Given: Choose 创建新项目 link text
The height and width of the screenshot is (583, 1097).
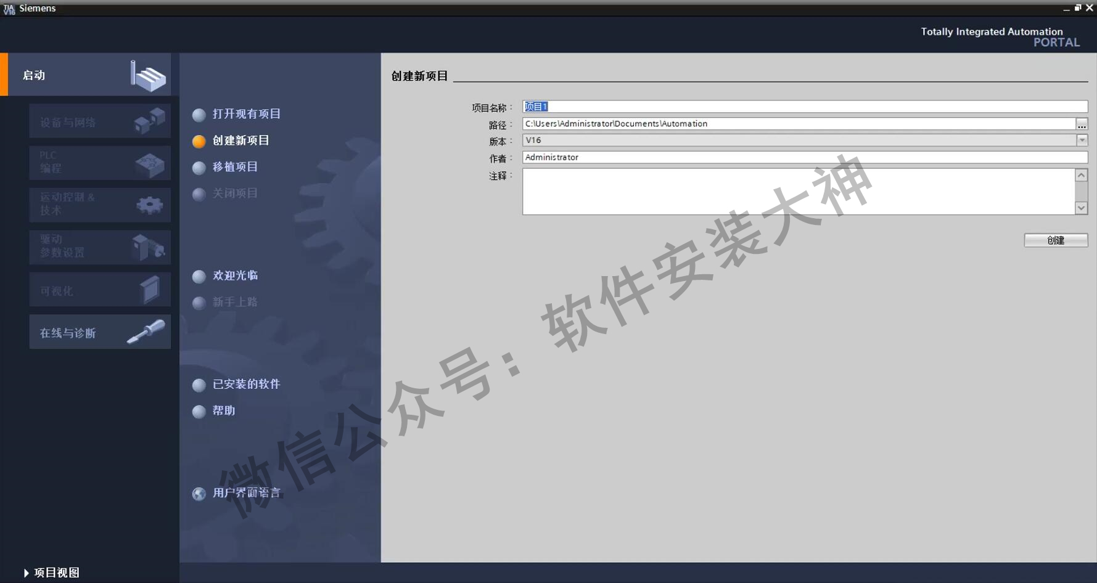Looking at the screenshot, I should pos(241,141).
